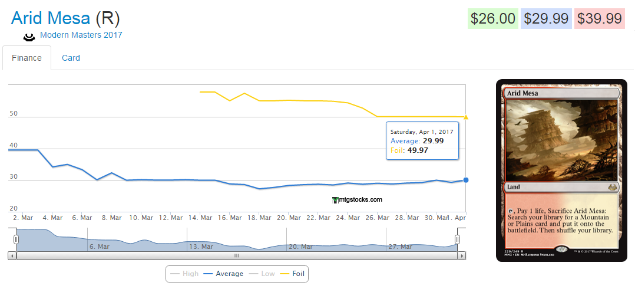Image resolution: width=635 pixels, height=289 pixels.
Task: Click the mtgstocks.com chart credit
Action: (357, 199)
